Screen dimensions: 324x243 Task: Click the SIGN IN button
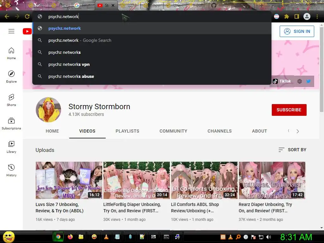pos(297,31)
